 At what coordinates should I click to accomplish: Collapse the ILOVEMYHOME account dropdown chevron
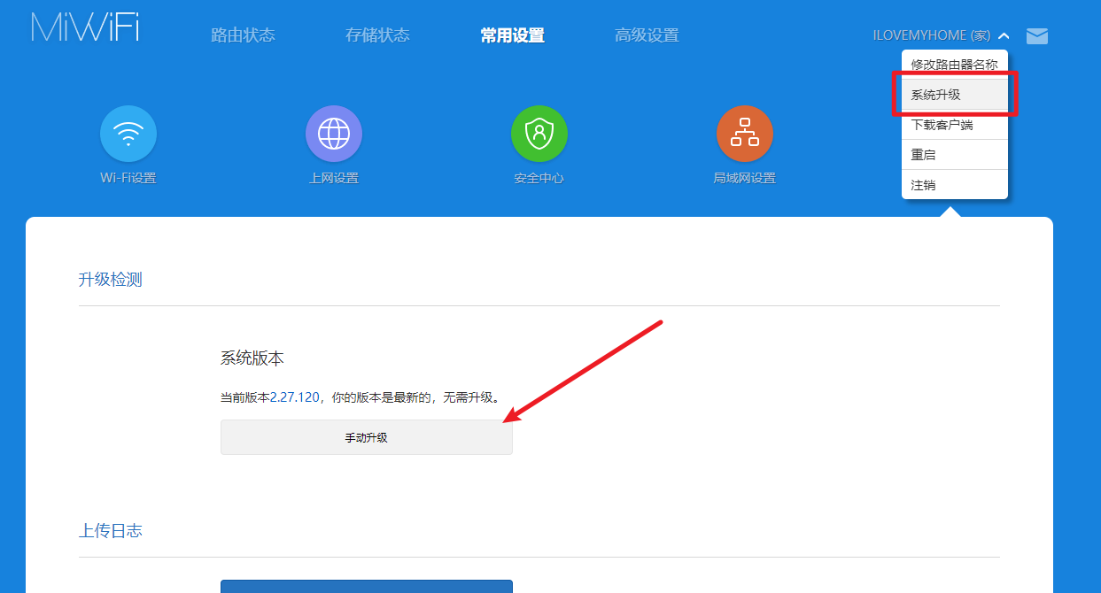tap(1003, 36)
